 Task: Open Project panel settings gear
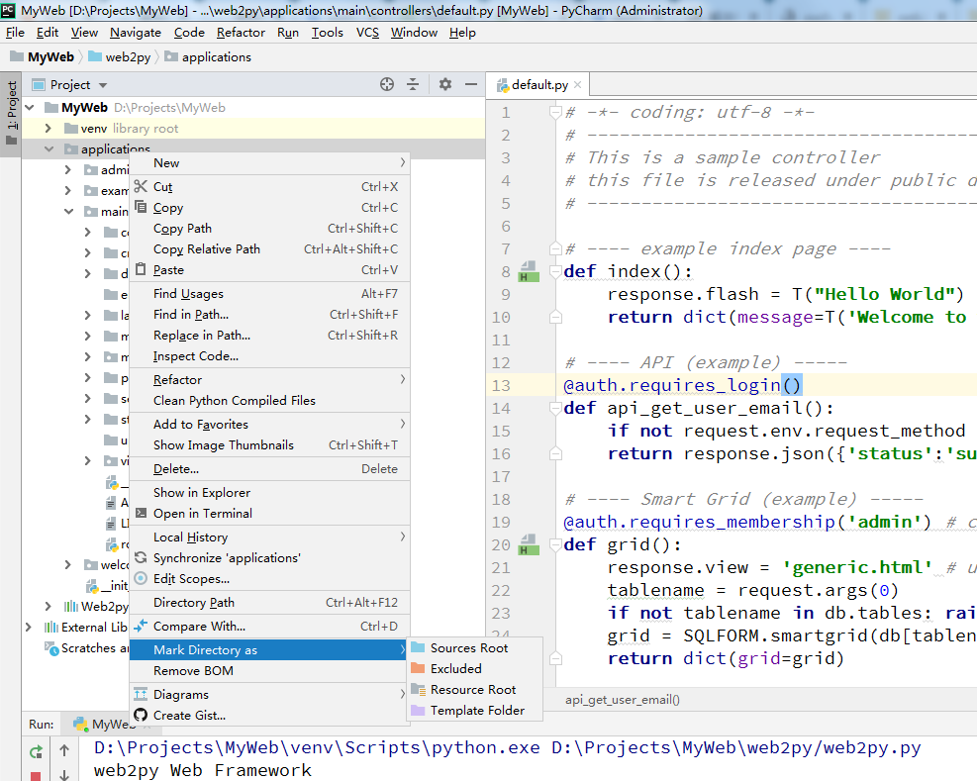tap(444, 84)
